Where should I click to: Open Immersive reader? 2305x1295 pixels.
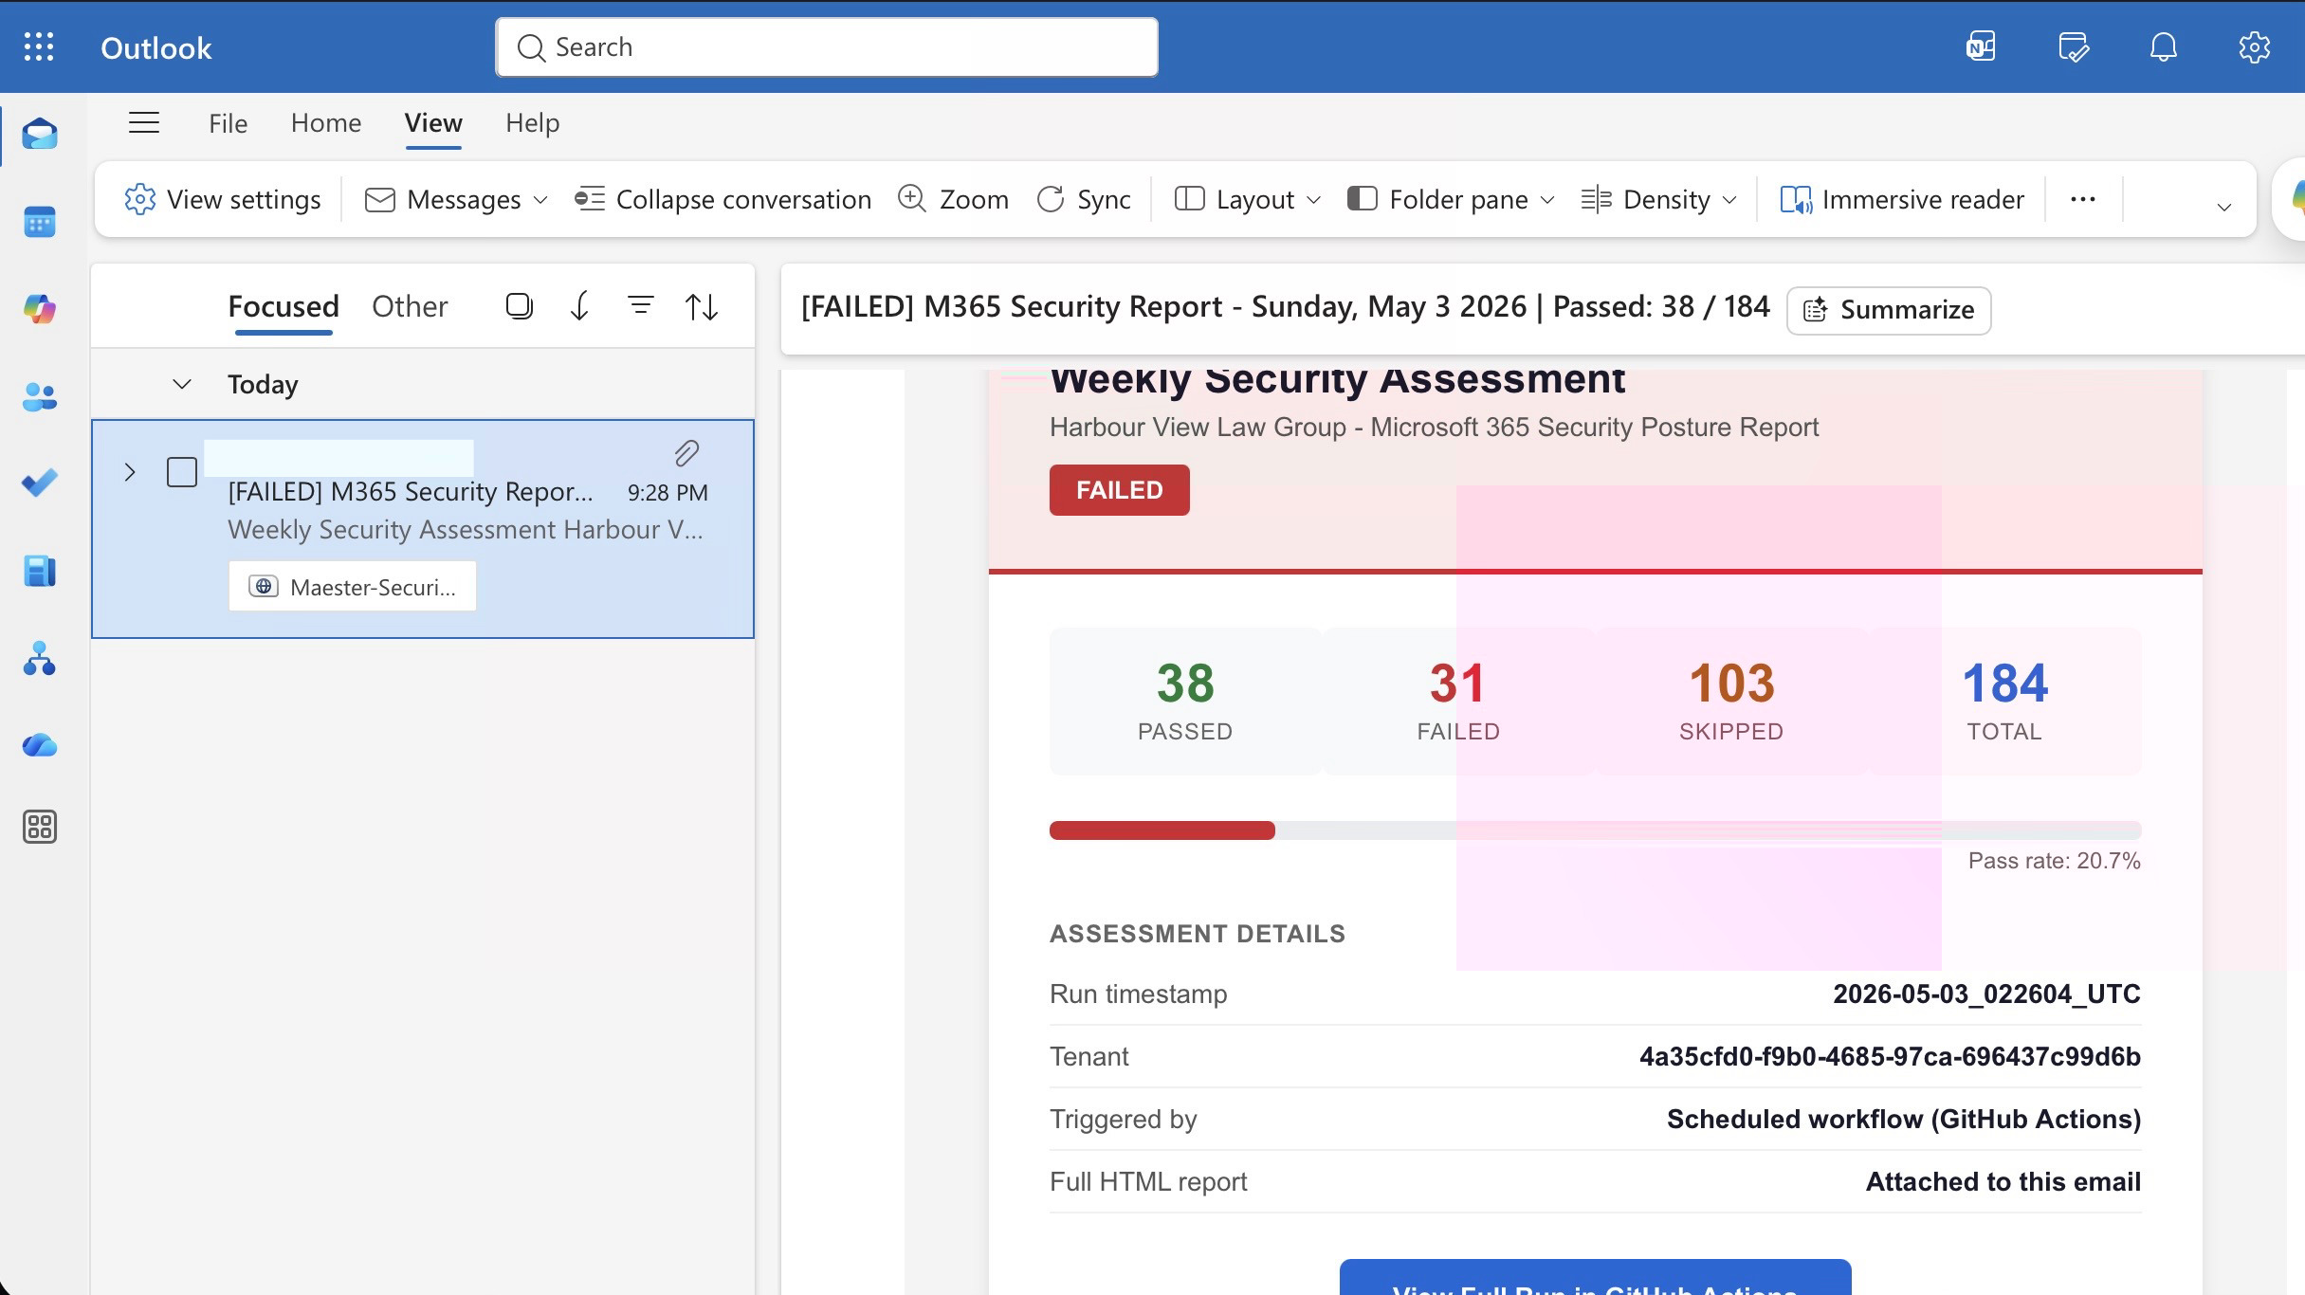[x=1902, y=199]
